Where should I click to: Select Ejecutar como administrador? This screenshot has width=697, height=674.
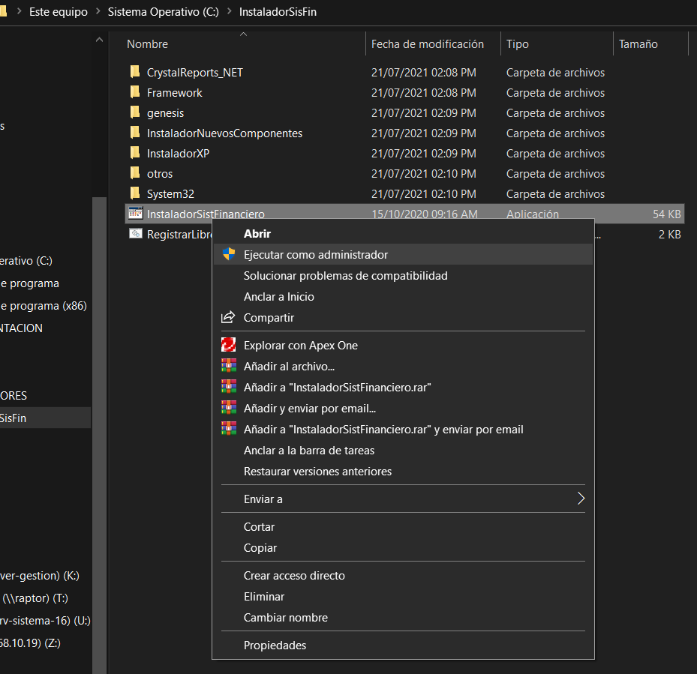[x=403, y=255]
